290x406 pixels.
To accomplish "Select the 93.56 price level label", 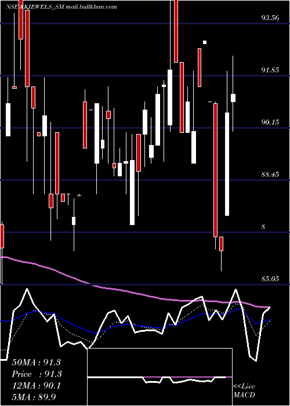I will coord(270,18).
